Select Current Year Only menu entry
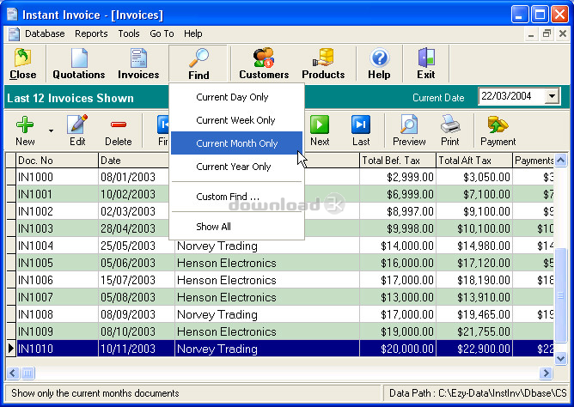574x407 pixels. tap(236, 167)
